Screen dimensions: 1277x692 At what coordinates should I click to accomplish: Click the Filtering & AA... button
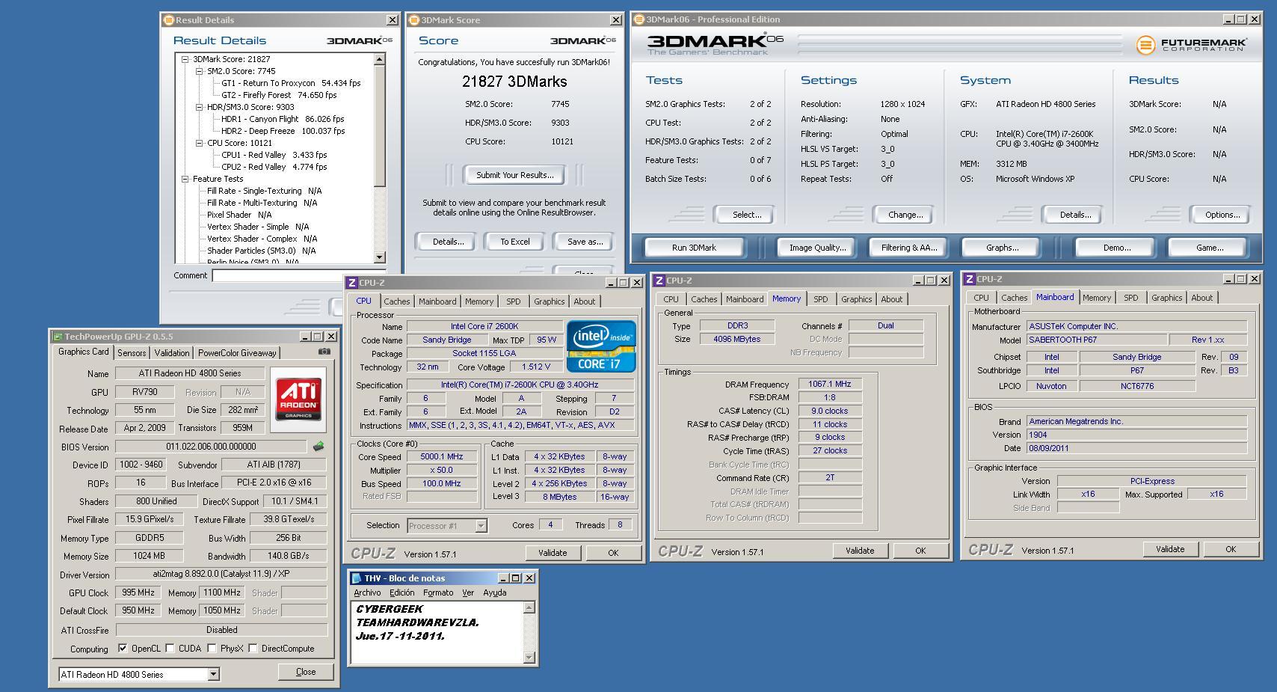(x=909, y=248)
